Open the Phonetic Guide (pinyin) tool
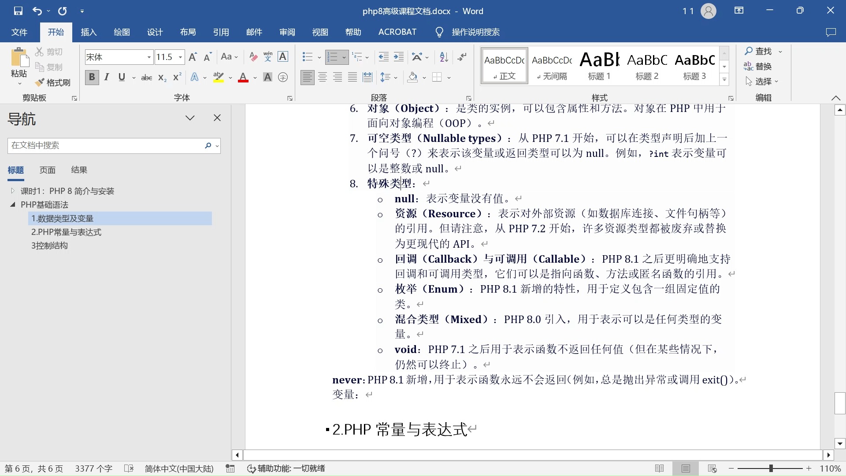Image resolution: width=846 pixels, height=476 pixels. coord(267,57)
